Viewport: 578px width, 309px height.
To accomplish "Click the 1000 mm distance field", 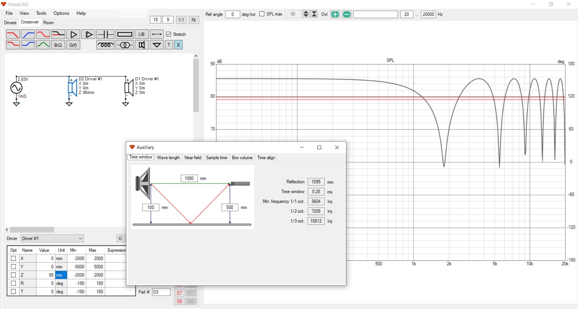I will tap(189, 178).
